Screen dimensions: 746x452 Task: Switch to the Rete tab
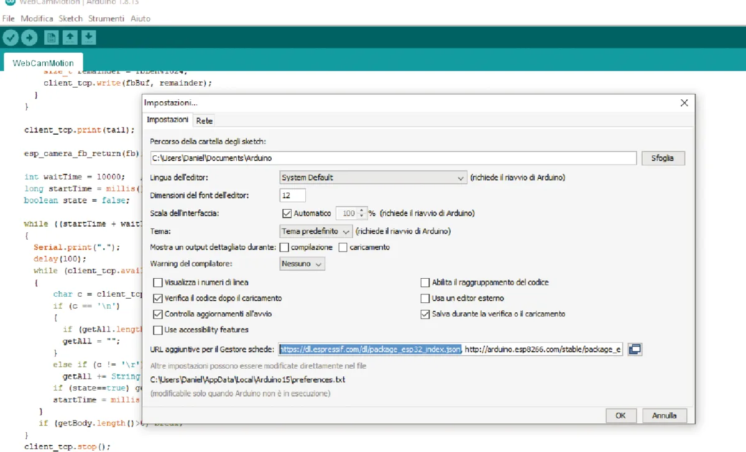point(205,120)
